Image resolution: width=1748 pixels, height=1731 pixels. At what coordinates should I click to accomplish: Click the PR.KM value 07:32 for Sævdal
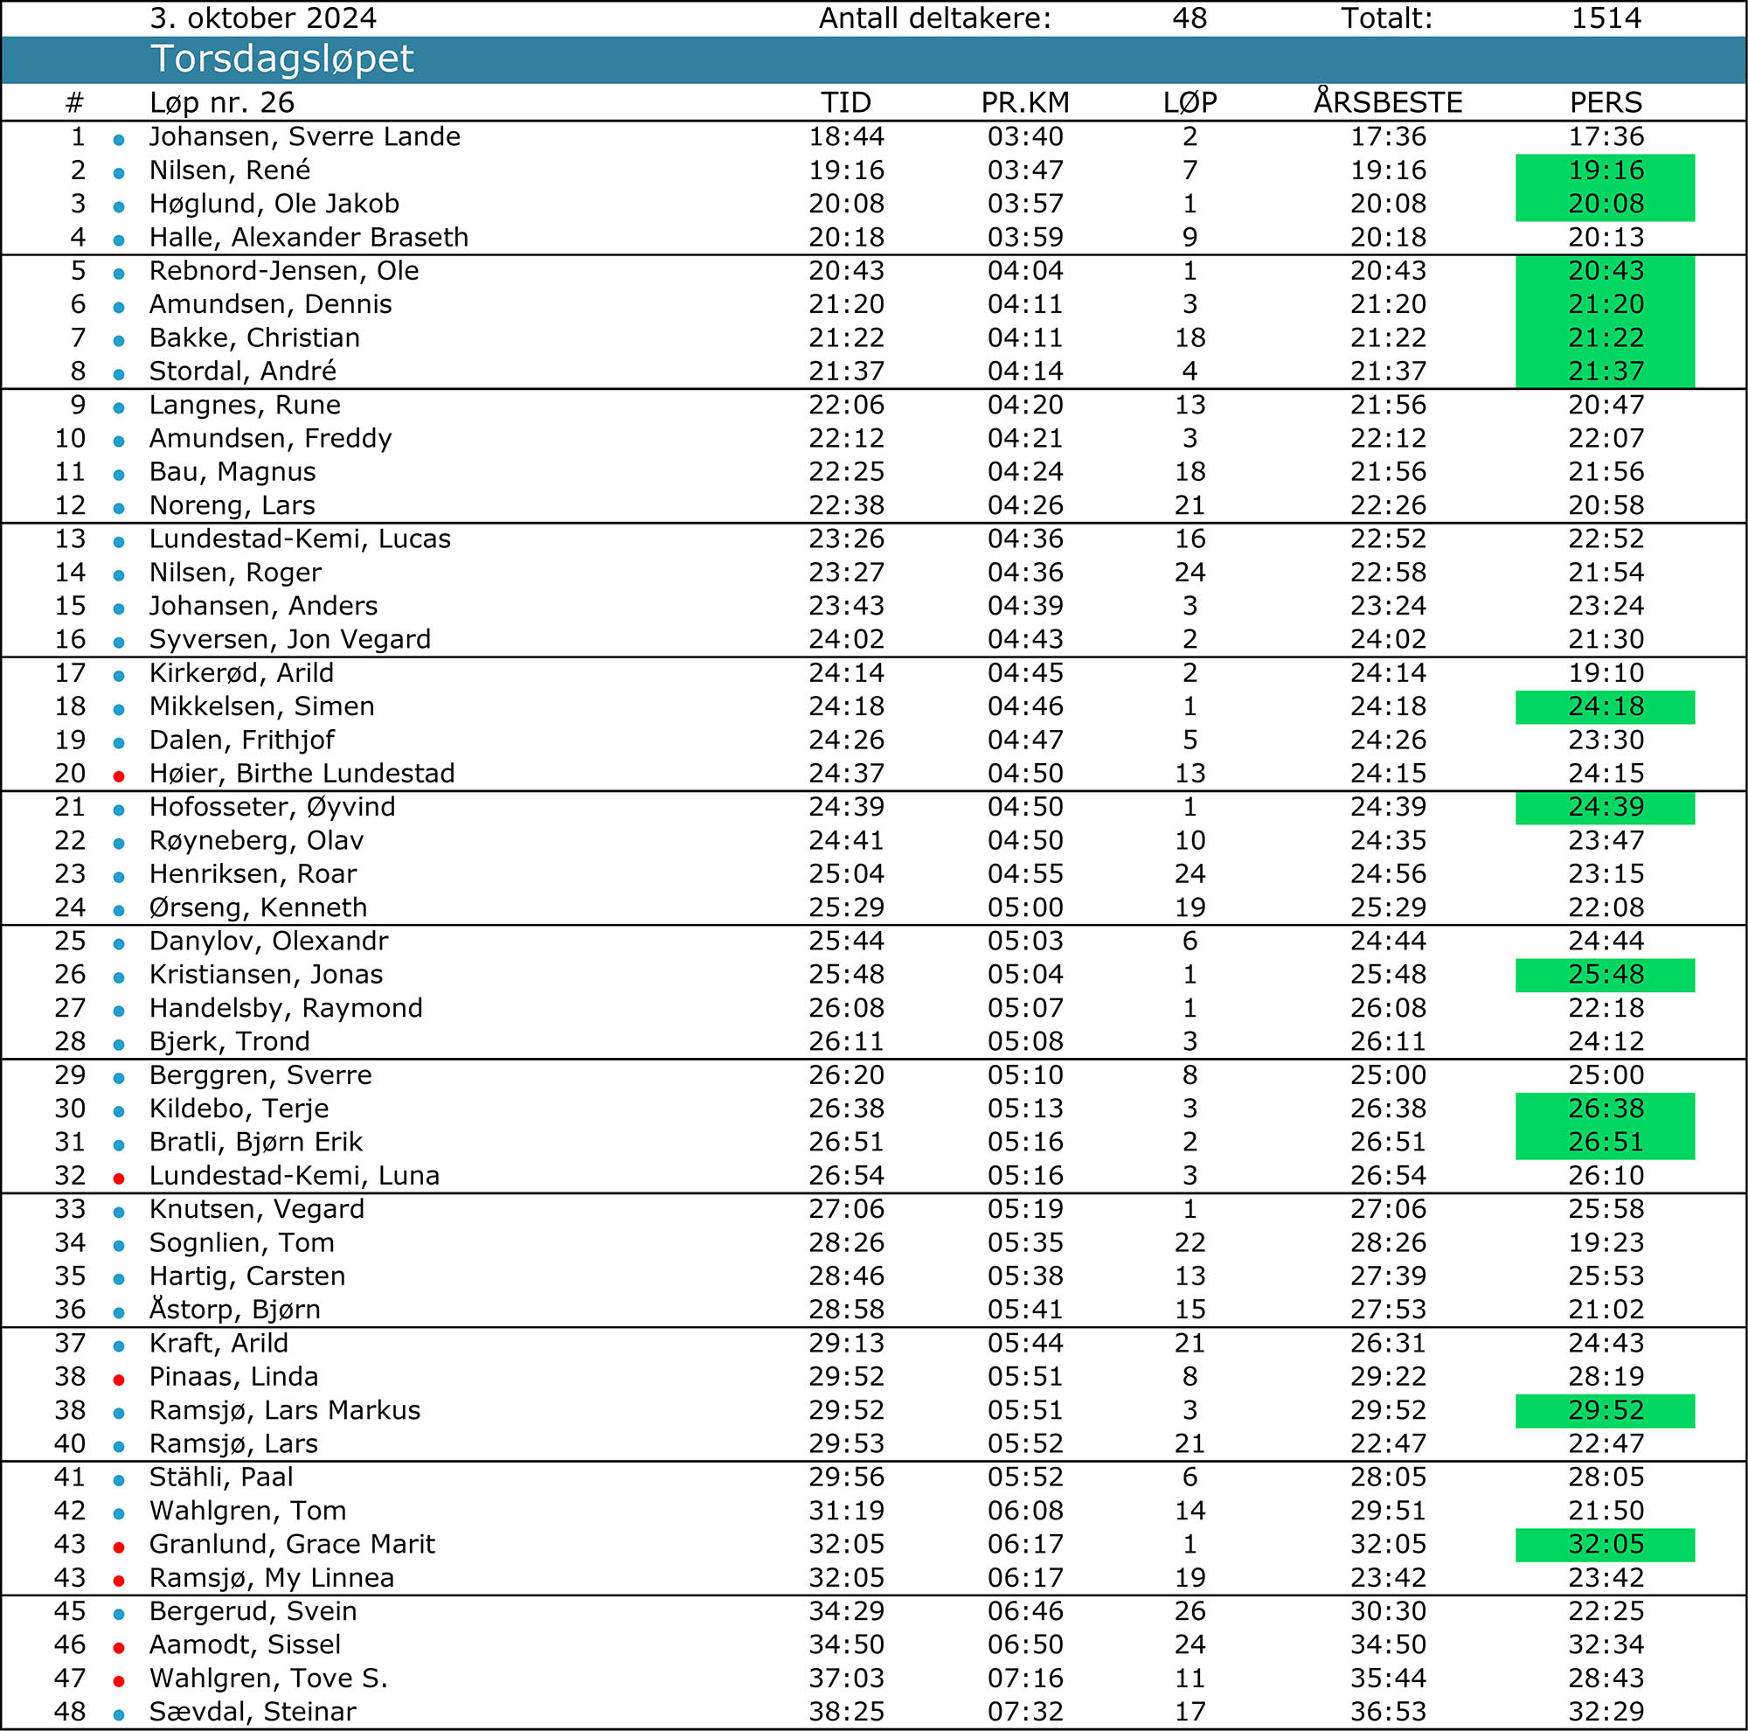coord(1025,1711)
